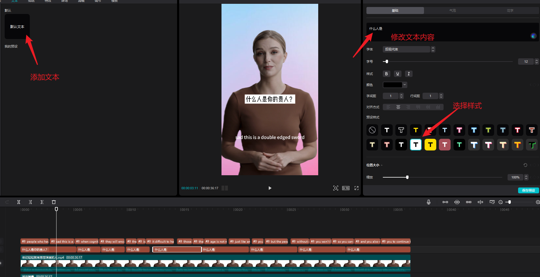Click the grid layout icon beside timecode
This screenshot has width=540, height=277.
(x=225, y=188)
